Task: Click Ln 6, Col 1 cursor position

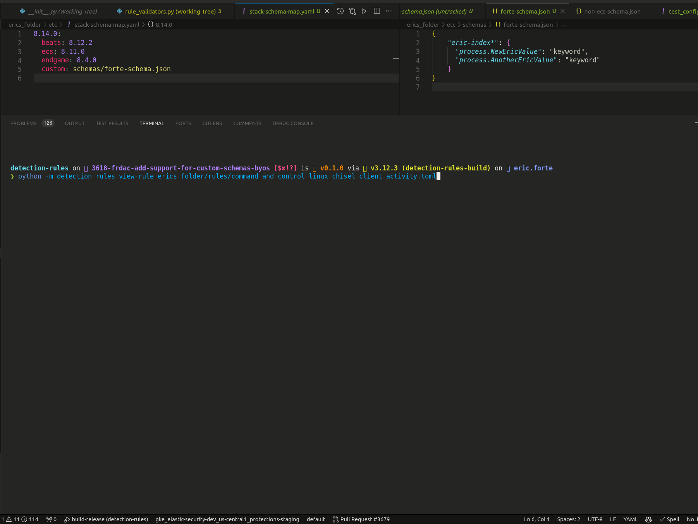Action: (536, 519)
